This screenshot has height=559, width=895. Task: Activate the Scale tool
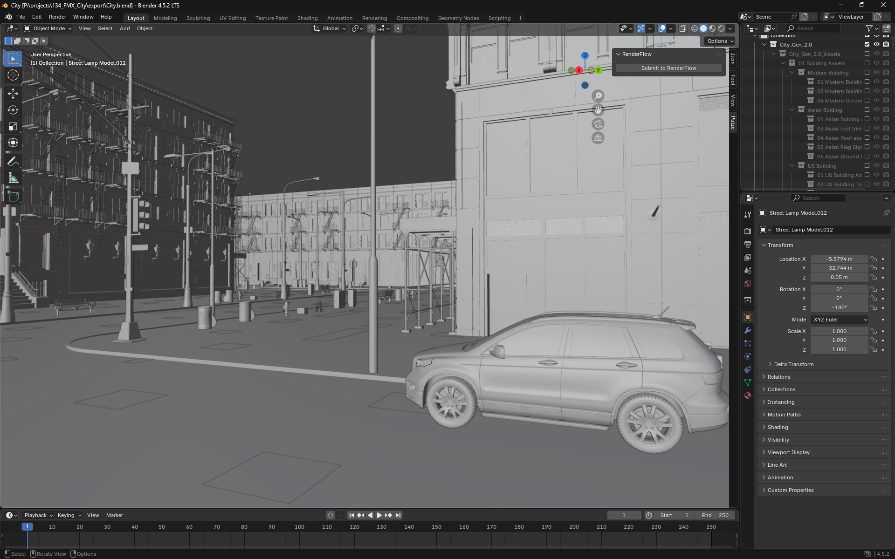(x=13, y=127)
